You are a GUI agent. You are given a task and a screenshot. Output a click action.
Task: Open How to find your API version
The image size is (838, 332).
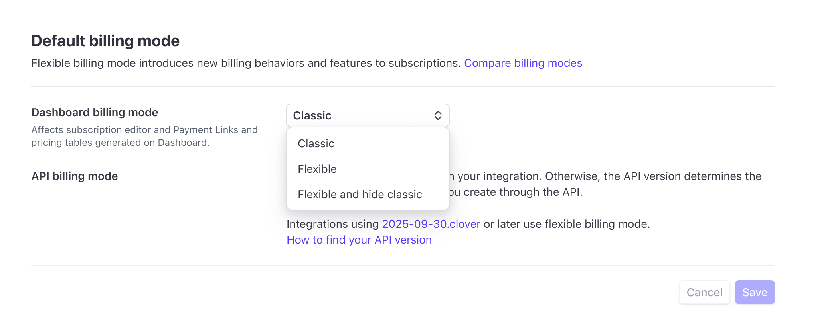359,240
